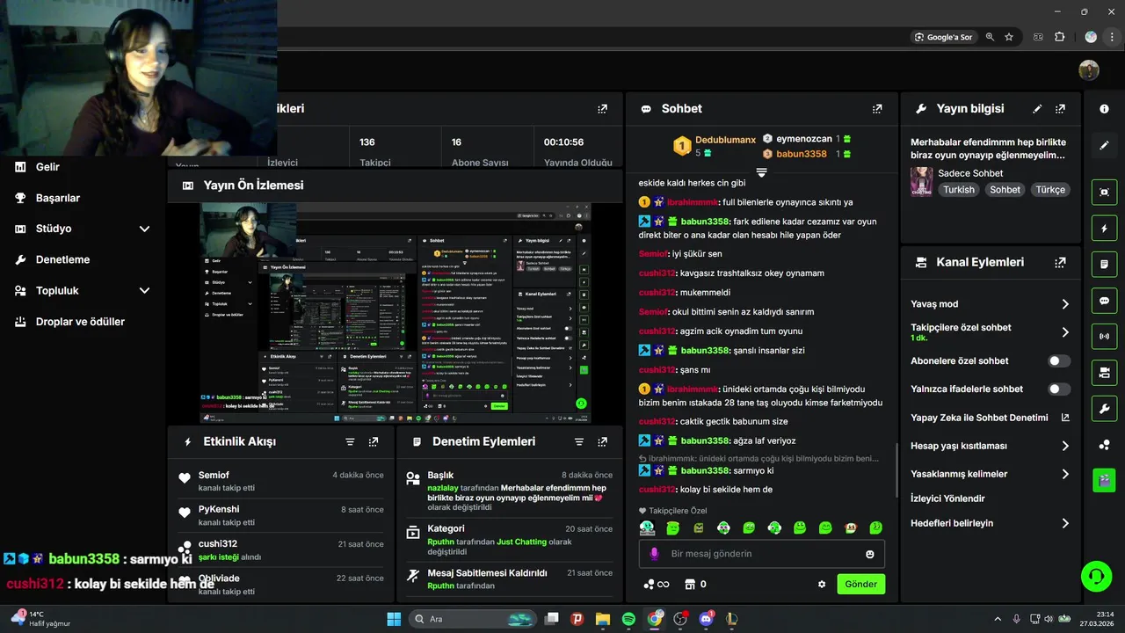Click the channel points dots icon in the right sidebar
The height and width of the screenshot is (633, 1125).
coord(1104,445)
